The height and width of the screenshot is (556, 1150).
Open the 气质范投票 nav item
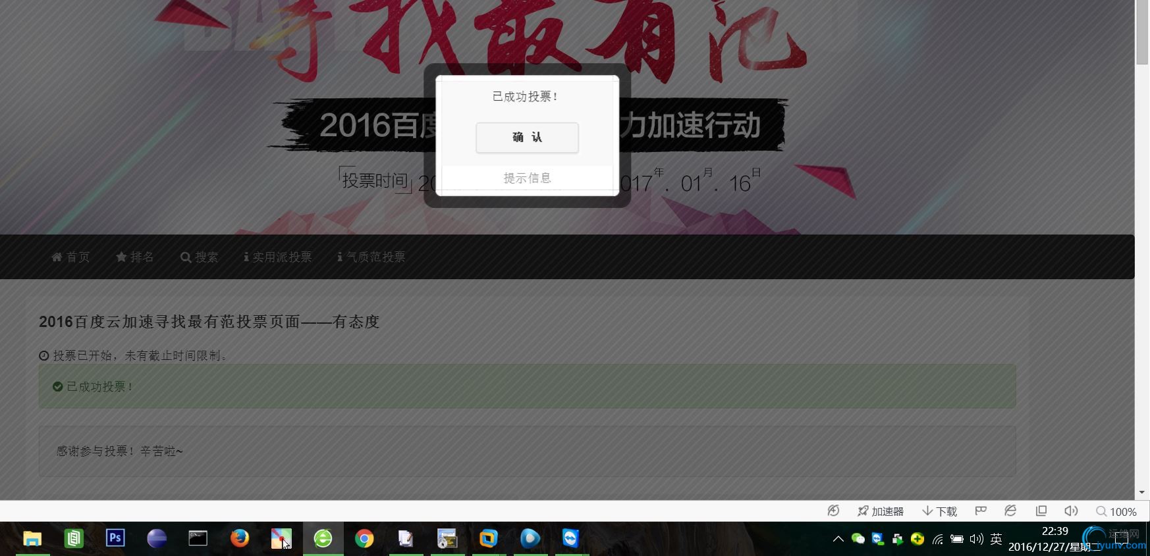coord(371,257)
